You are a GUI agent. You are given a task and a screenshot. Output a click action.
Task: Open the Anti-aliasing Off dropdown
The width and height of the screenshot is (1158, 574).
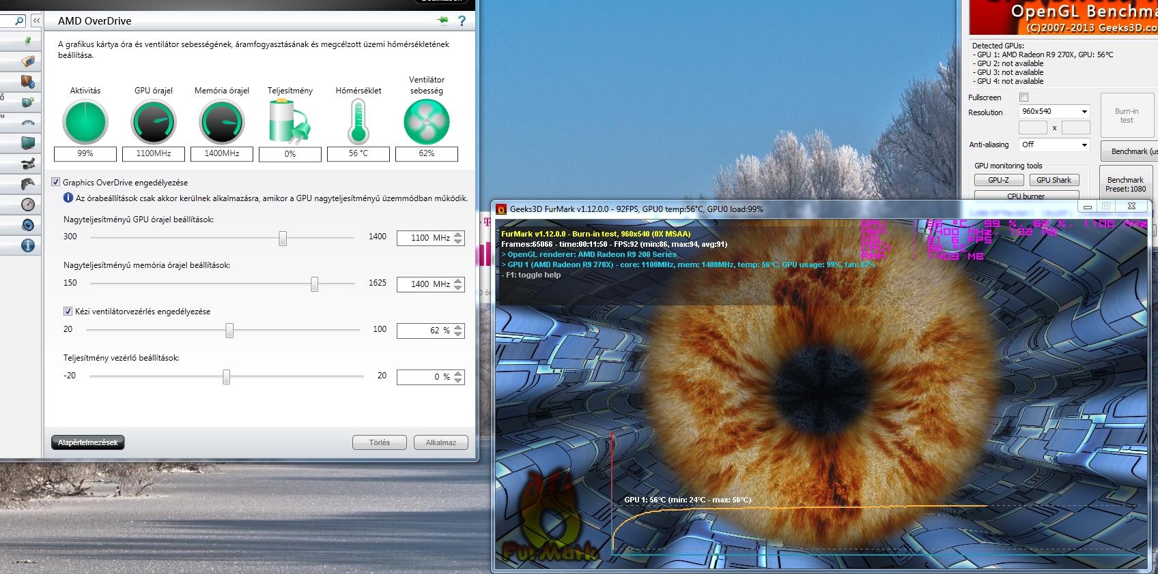pos(1054,145)
